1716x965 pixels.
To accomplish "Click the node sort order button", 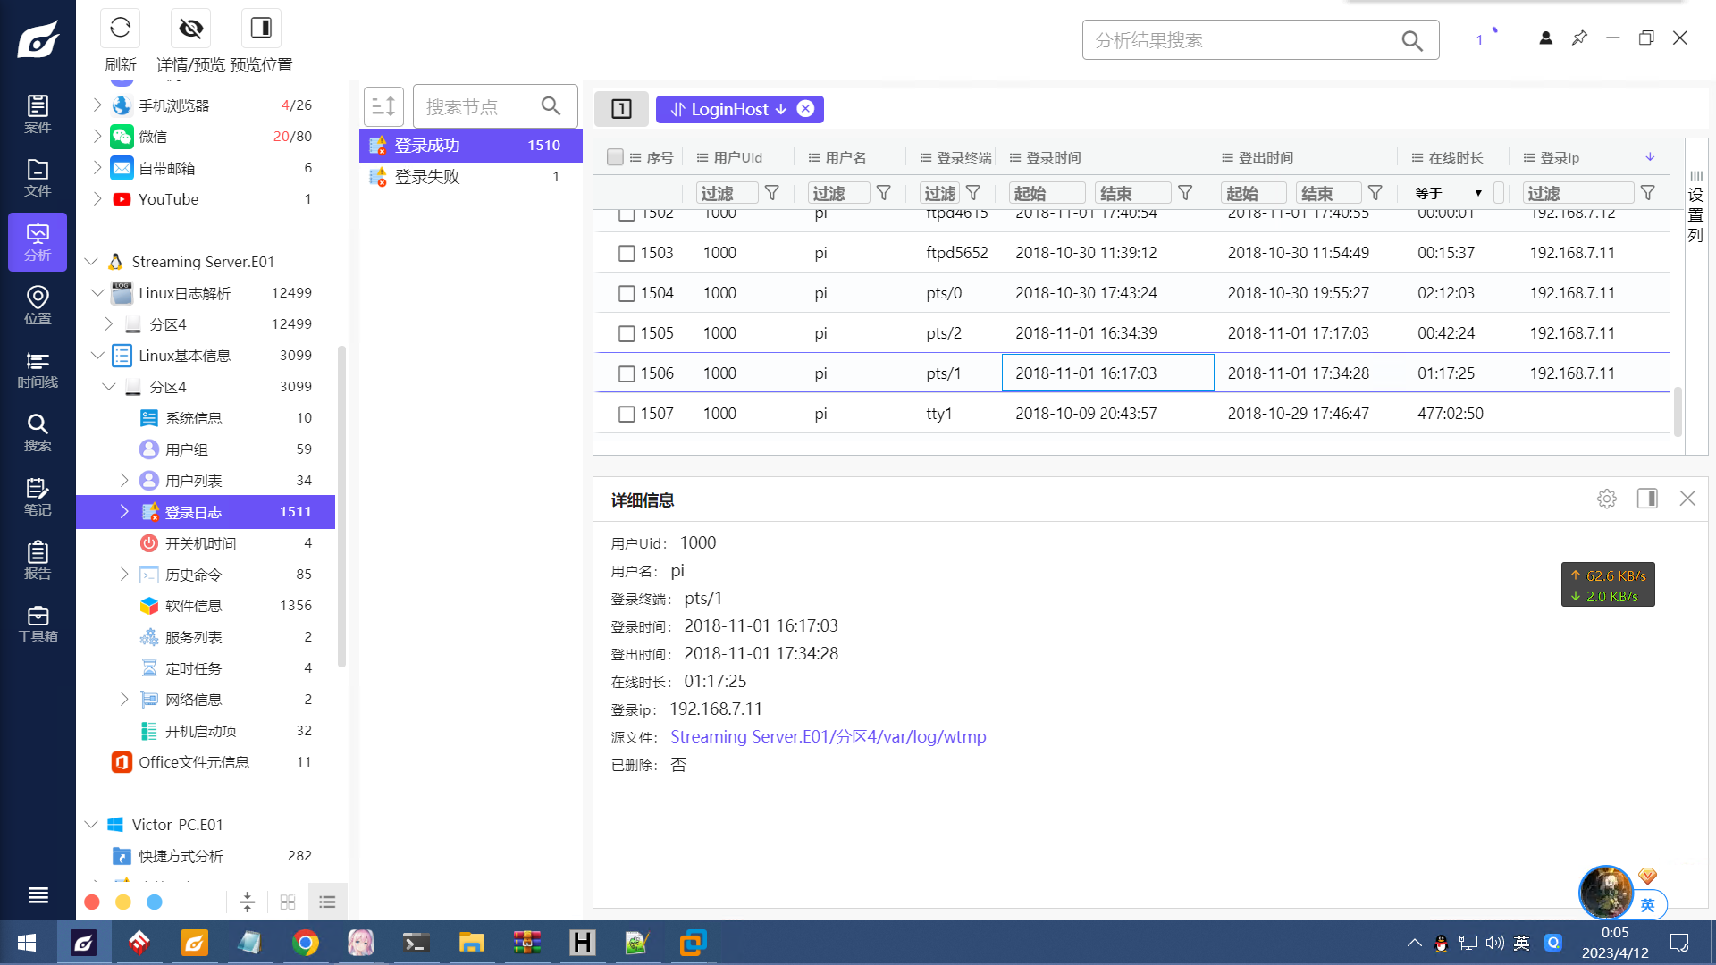I will [x=383, y=107].
